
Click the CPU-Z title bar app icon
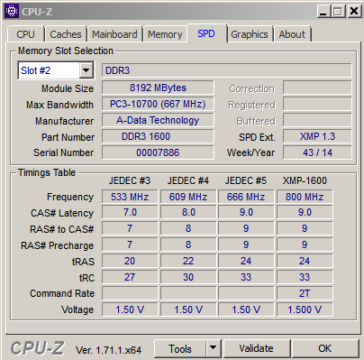(12, 11)
